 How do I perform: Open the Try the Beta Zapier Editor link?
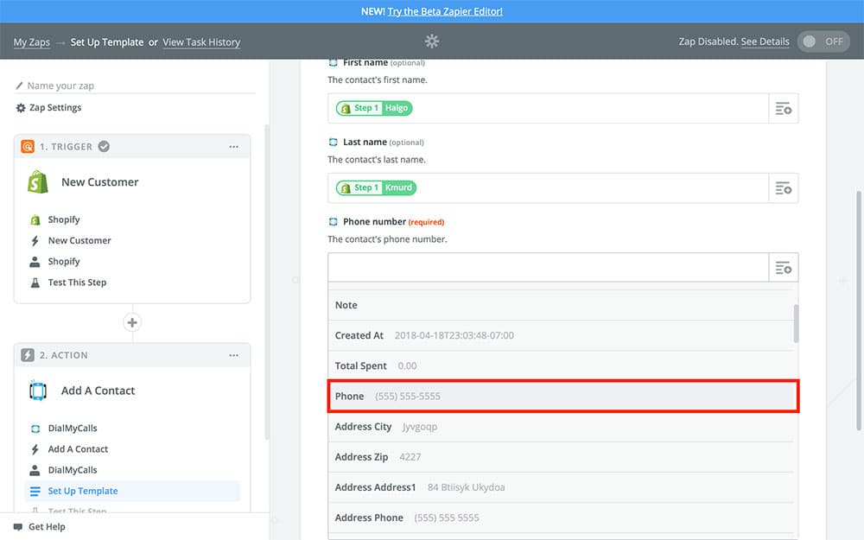click(445, 11)
